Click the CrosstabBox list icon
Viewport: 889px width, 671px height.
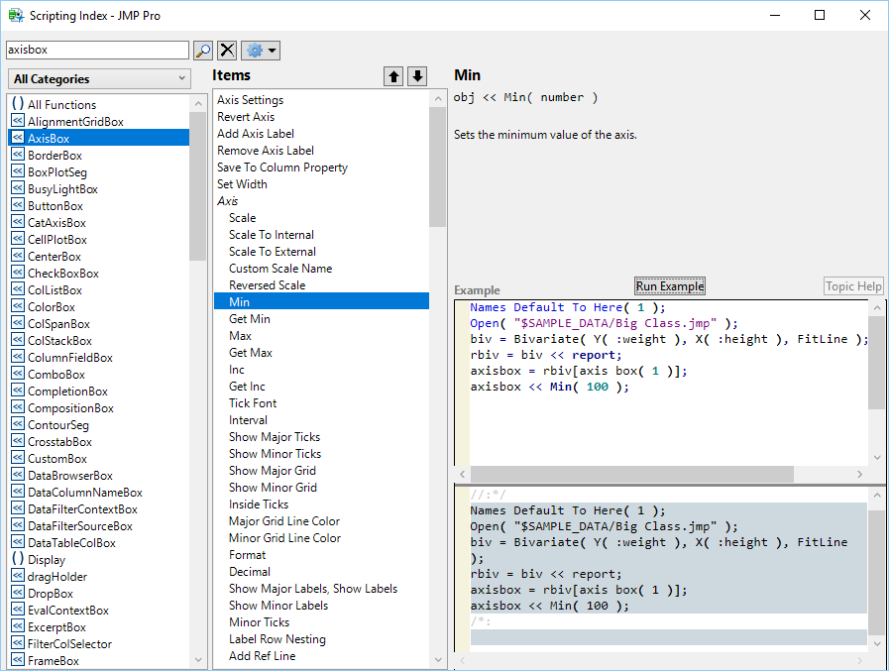[x=18, y=441]
